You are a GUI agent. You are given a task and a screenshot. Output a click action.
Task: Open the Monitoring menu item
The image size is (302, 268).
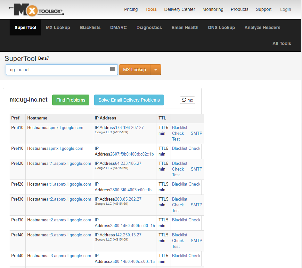213,9
